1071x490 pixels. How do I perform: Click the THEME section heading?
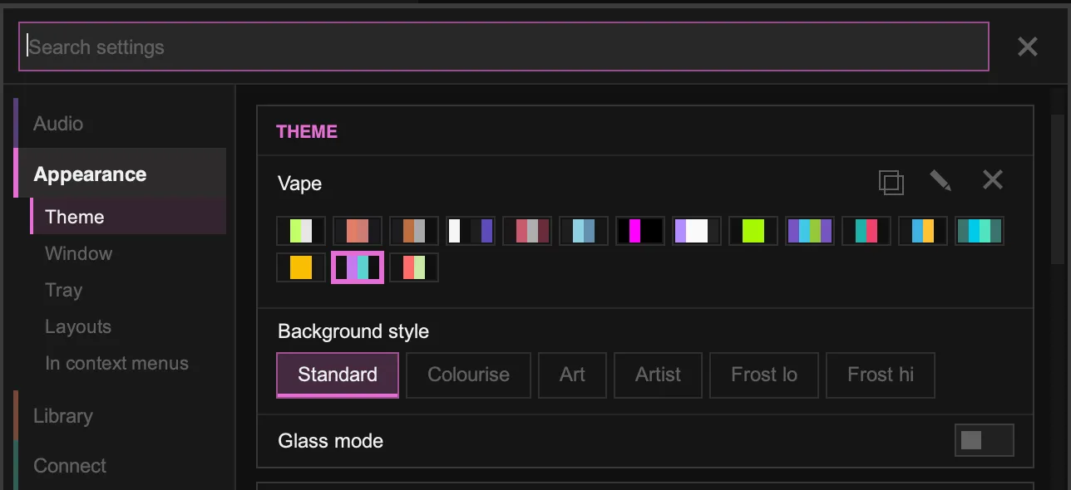[x=307, y=132]
